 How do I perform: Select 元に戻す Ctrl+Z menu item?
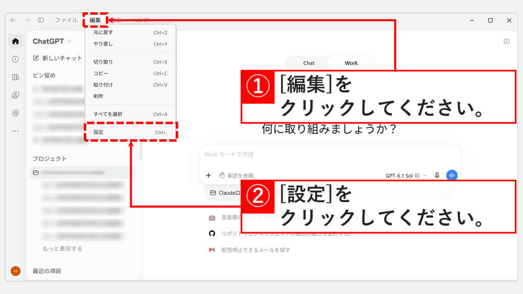[130, 33]
